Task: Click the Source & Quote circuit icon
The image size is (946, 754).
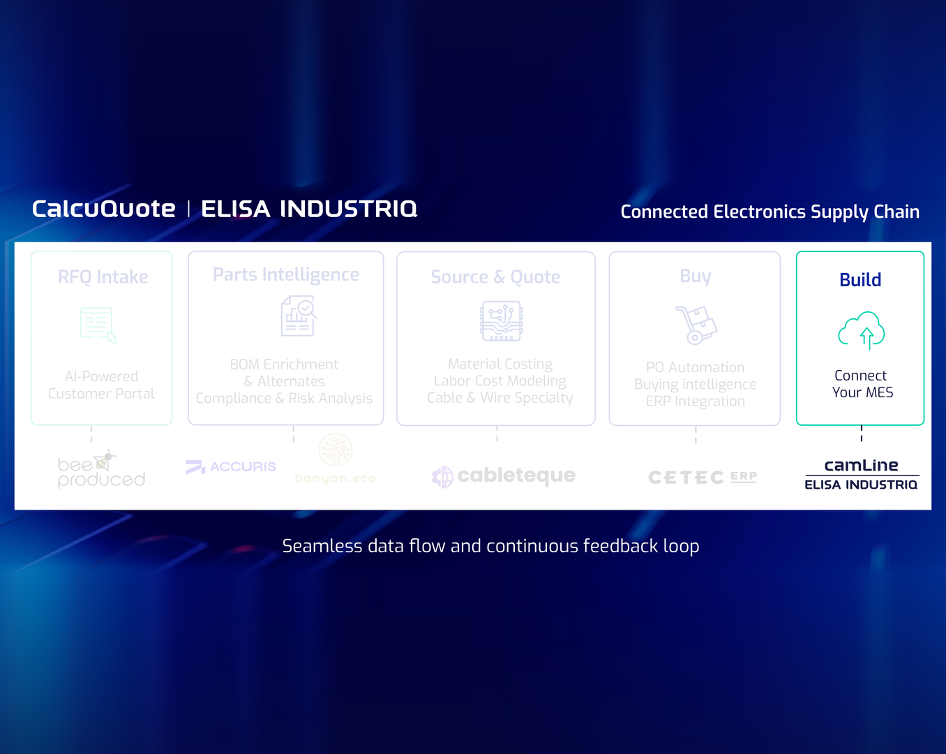Action: tap(501, 321)
